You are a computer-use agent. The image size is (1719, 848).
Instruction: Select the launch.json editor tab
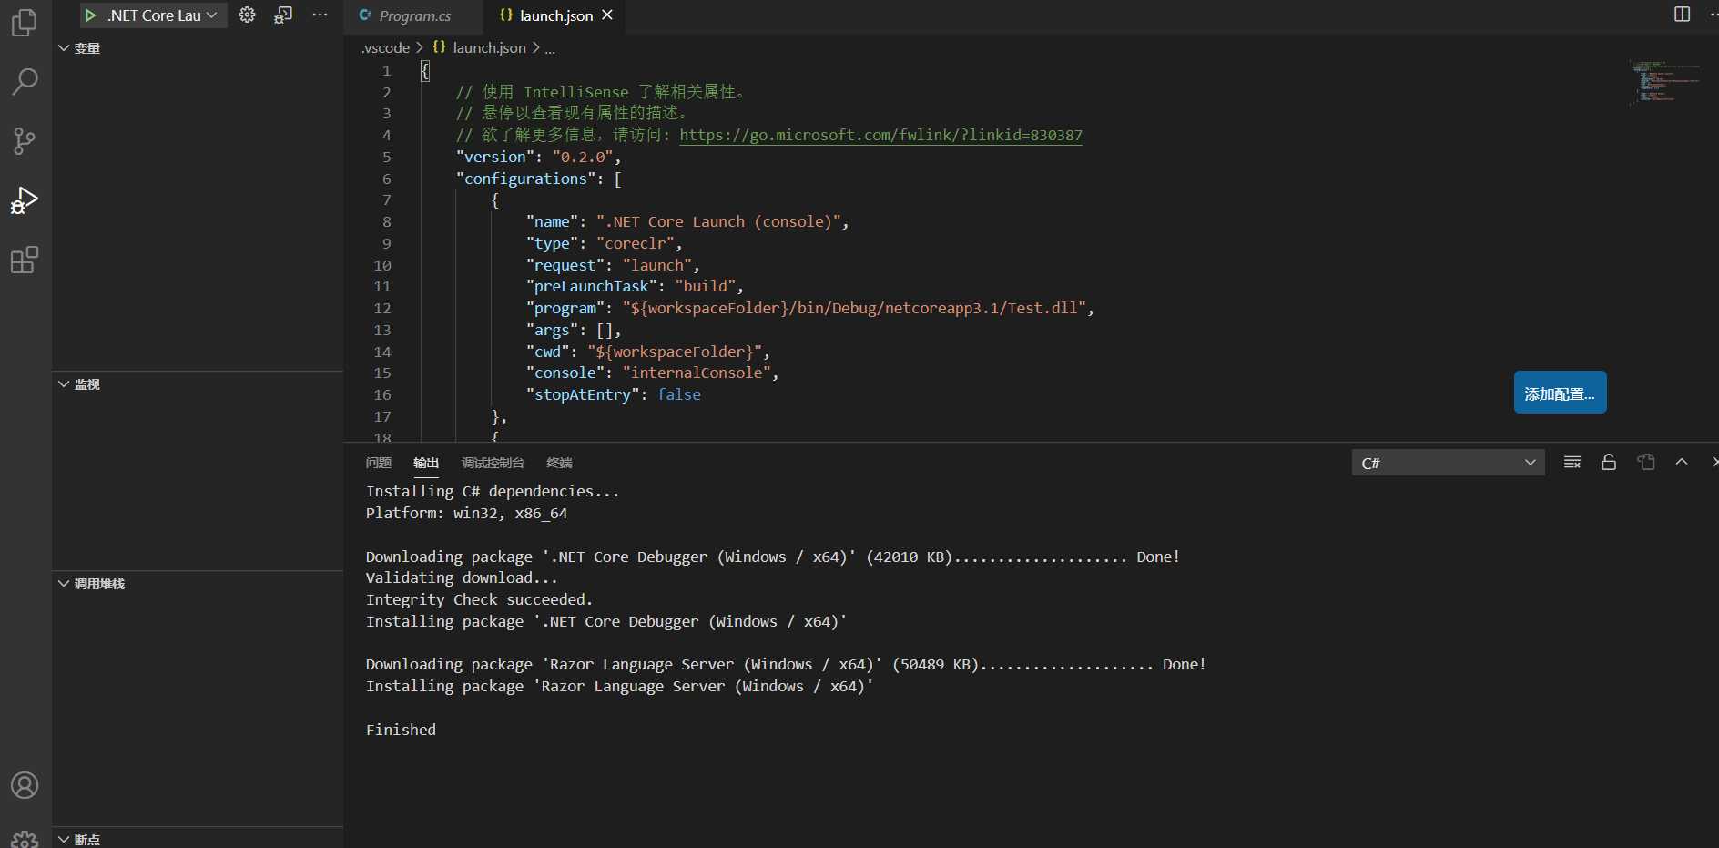click(554, 15)
